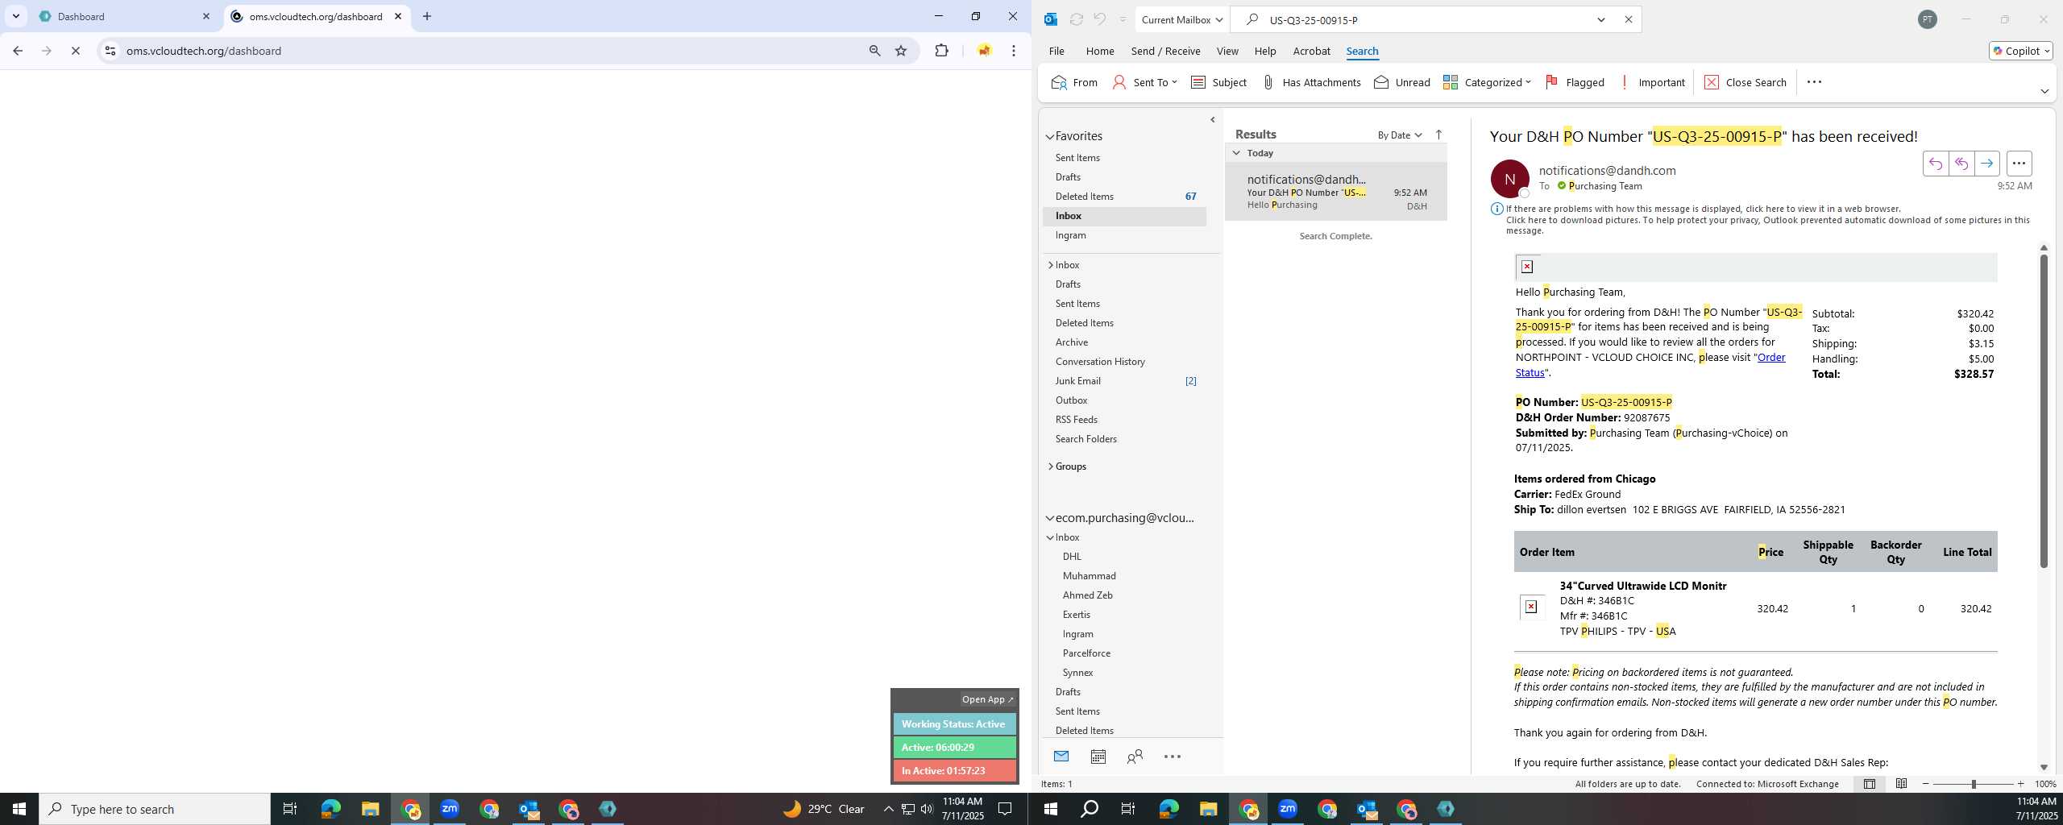Image resolution: width=2063 pixels, height=825 pixels.
Task: Click the Chrome bookmark star icon
Action: 901,51
